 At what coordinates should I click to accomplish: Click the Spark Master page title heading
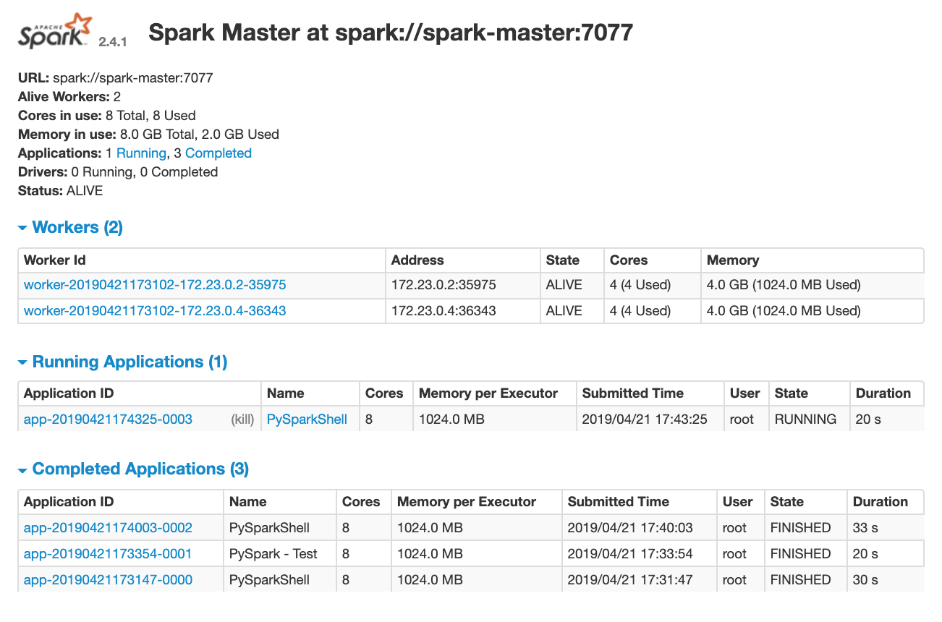(x=391, y=33)
